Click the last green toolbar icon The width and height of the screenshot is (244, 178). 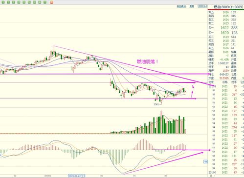[x=45, y=2]
